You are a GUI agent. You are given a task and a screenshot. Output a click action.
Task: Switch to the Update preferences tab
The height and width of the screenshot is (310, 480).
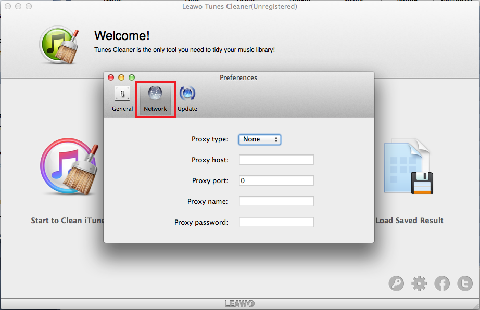tap(187, 99)
